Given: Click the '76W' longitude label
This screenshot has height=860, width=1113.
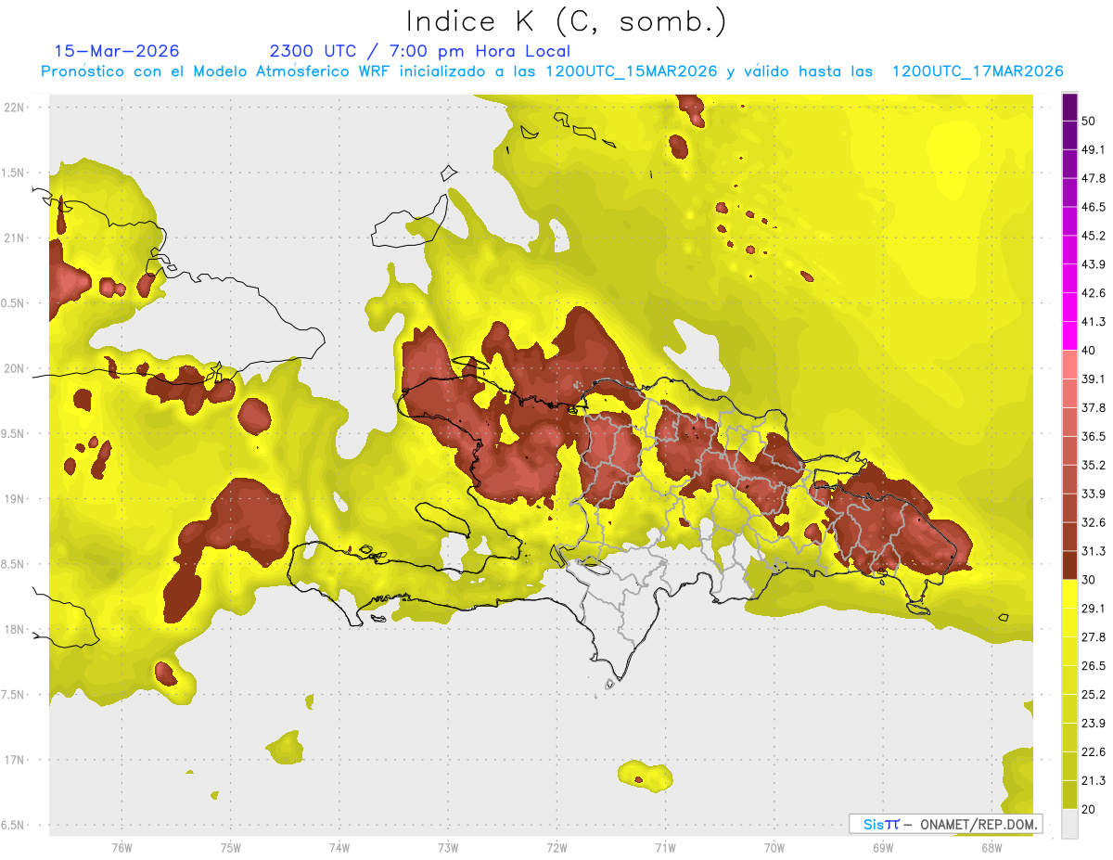Looking at the screenshot, I should [122, 848].
